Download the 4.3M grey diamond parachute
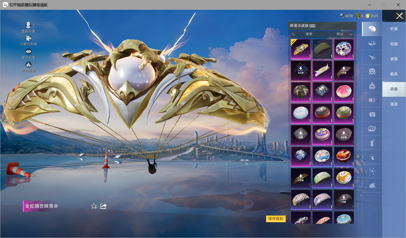Image resolution: width=406 pixels, height=238 pixels. 301,135
